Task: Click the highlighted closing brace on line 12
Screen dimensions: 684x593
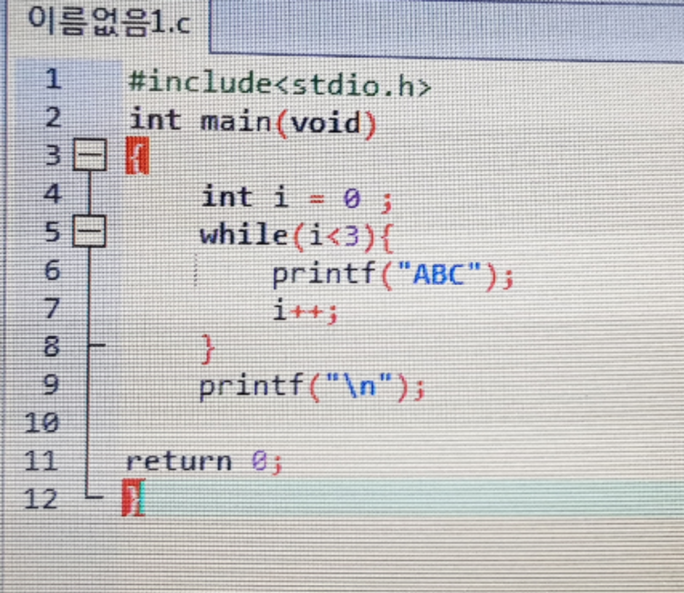Action: pos(133,499)
